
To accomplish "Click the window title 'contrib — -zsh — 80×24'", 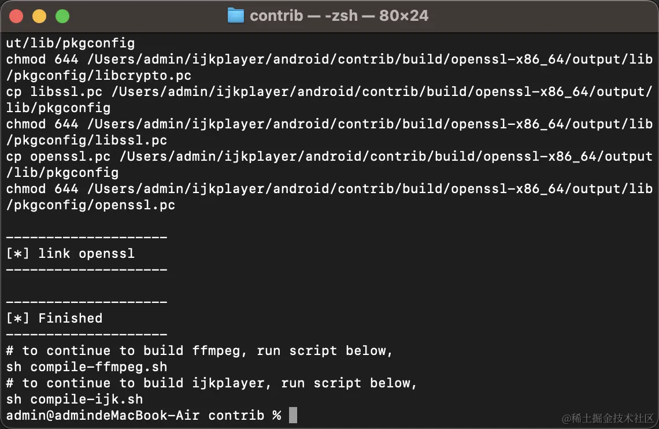I will point(339,16).
